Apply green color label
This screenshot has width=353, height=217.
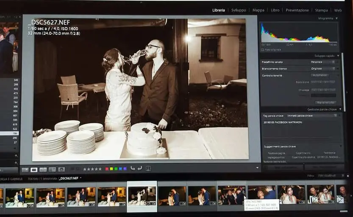click(116, 169)
